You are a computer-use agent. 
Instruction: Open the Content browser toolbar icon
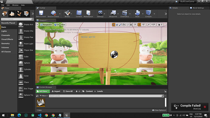(x=79, y=14)
